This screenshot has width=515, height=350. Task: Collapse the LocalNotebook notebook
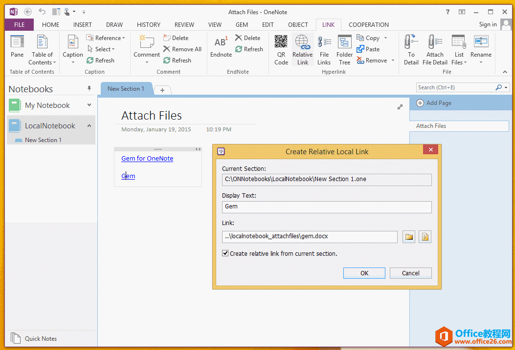[89, 126]
